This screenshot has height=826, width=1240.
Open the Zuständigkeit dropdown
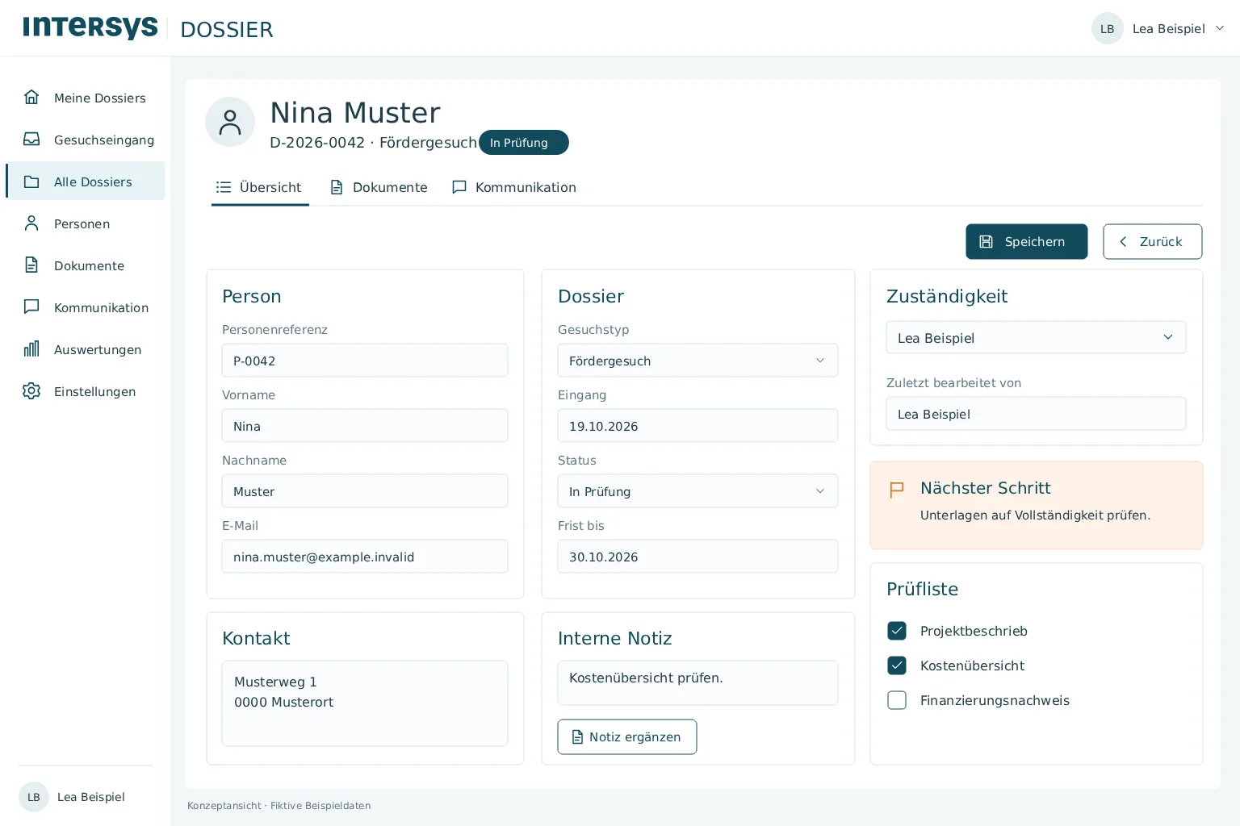click(x=1036, y=337)
